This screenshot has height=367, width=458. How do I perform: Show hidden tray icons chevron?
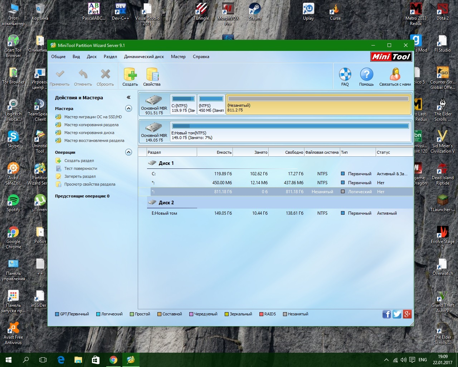tap(386, 360)
